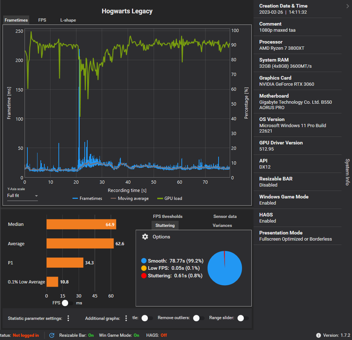
Task: Enable the Range slider switch
Action: 243,318
